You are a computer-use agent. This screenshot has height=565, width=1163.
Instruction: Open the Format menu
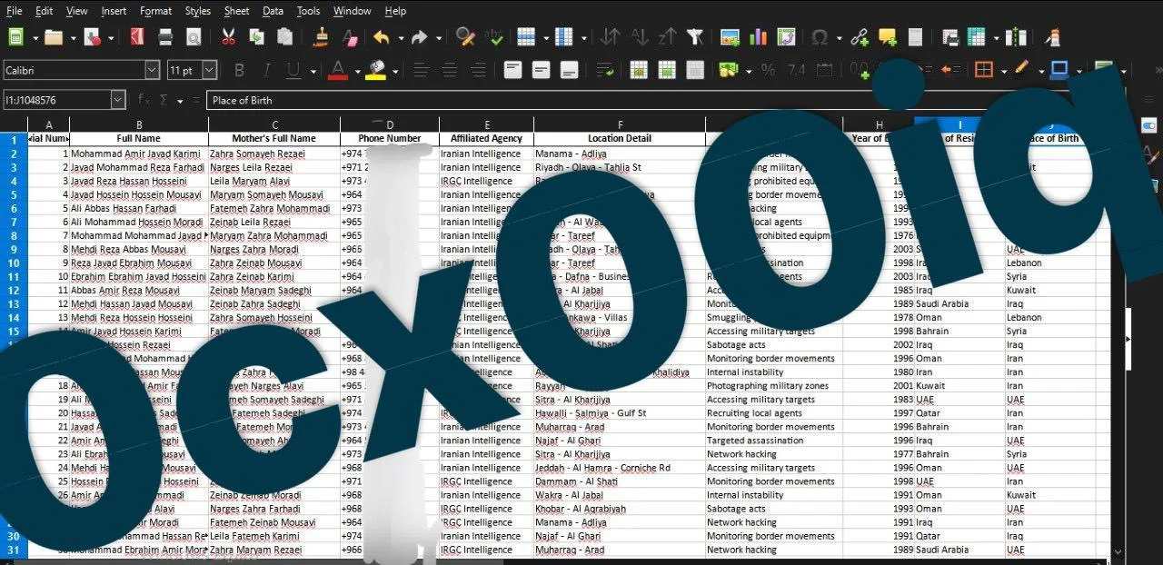coord(155,11)
